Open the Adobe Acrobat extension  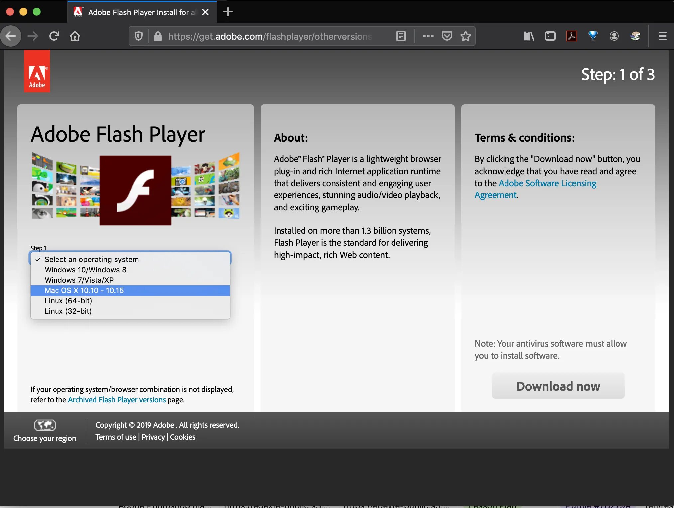coord(571,36)
